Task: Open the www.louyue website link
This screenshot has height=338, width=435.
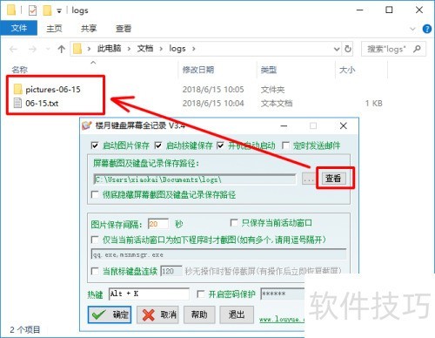Action: [x=282, y=319]
